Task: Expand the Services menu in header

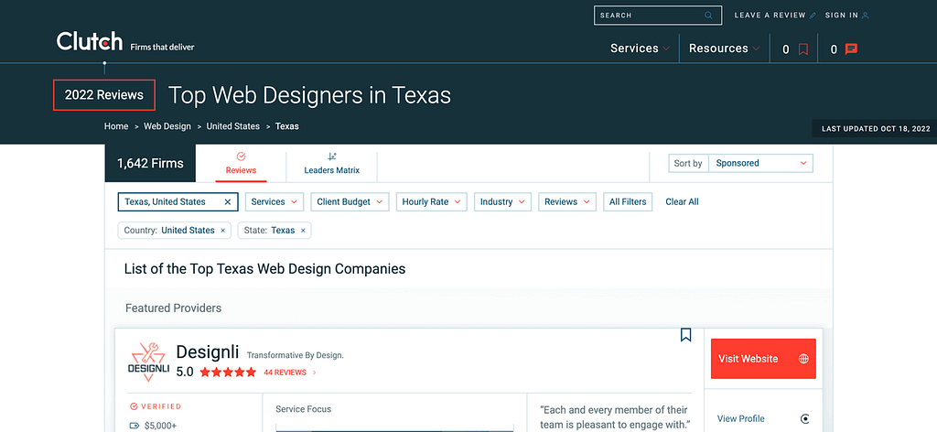Action: (640, 49)
